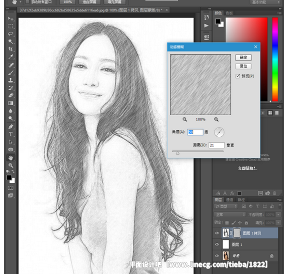Select the Ellipse shape tool
This screenshot has width=288, height=274.
pos(10,150)
